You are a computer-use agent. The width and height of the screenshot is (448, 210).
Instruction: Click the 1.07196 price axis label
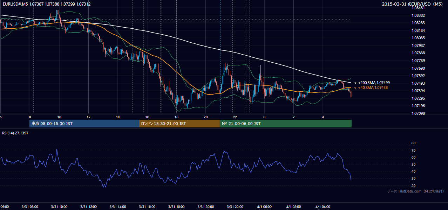[419, 106]
